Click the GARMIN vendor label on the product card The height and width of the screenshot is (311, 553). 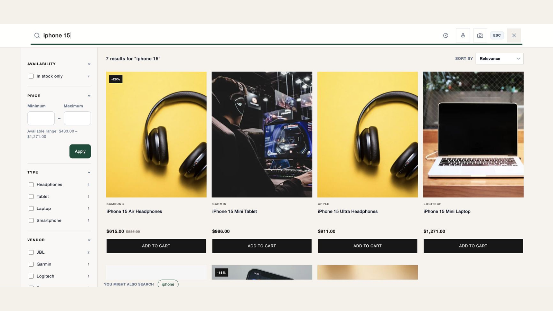coord(219,204)
